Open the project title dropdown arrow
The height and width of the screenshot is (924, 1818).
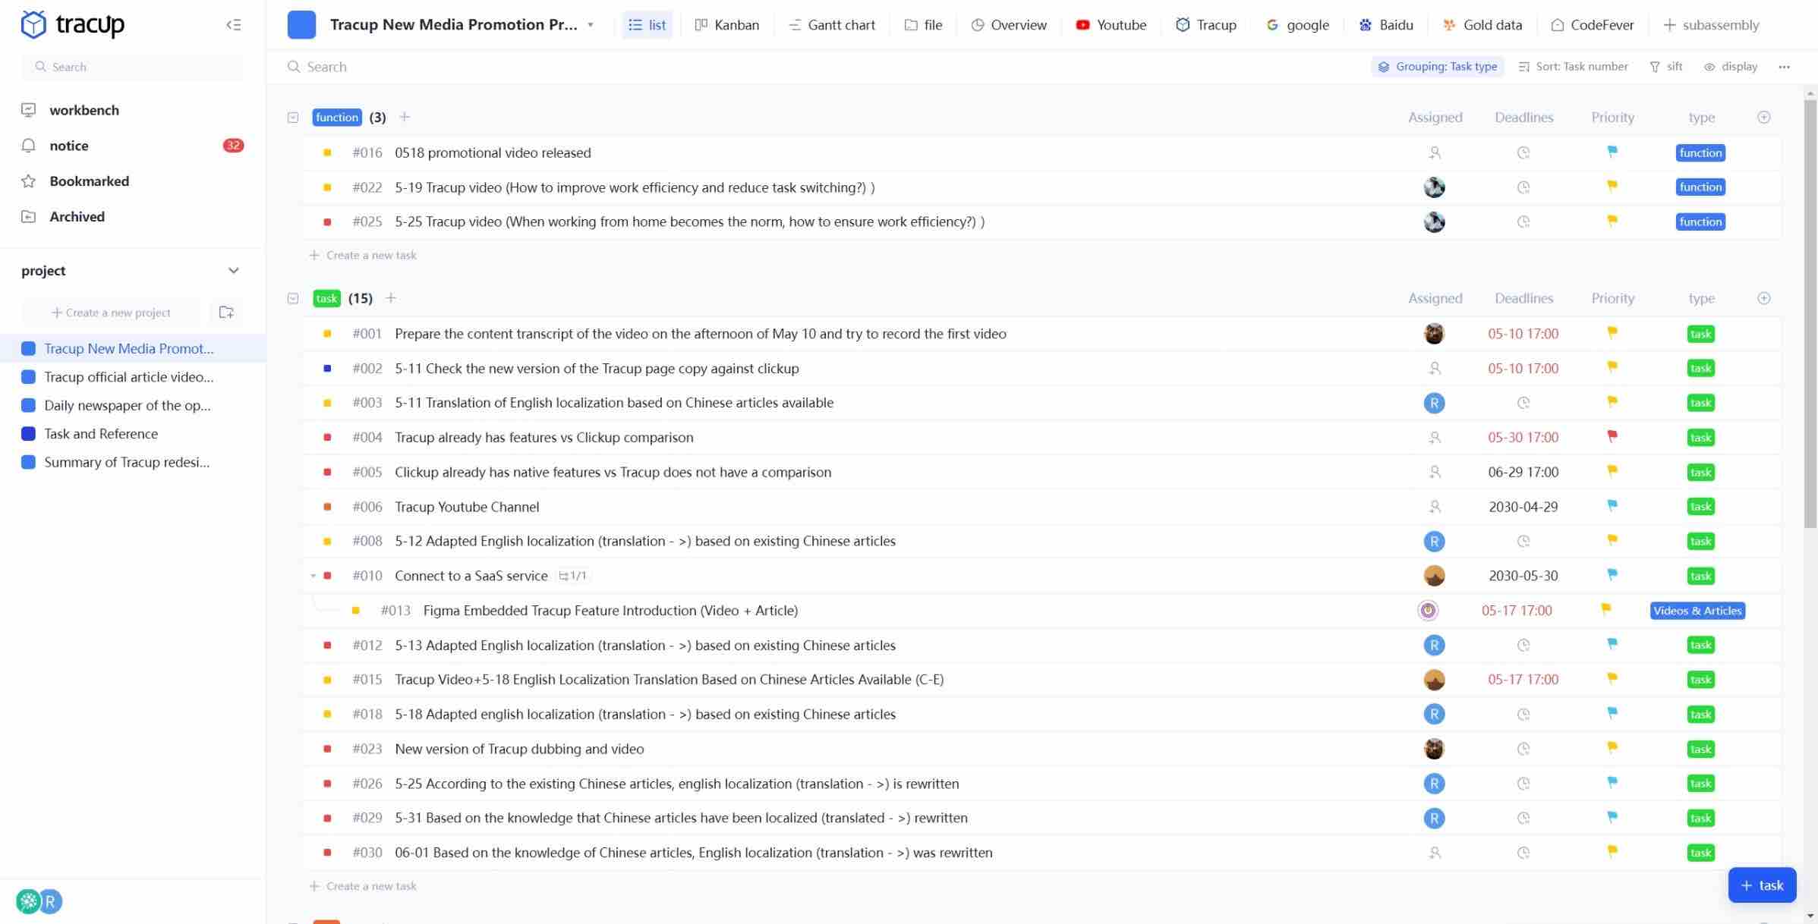click(591, 25)
